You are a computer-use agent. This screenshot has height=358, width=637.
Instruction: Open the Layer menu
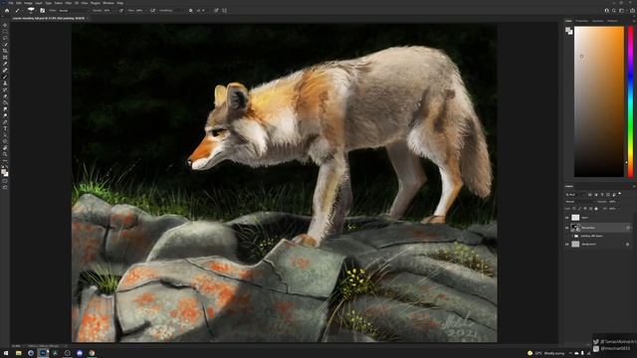[x=39, y=3]
